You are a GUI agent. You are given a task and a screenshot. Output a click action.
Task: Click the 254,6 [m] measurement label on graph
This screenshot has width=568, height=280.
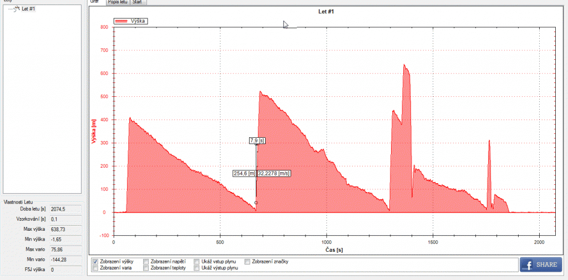pyautogui.click(x=245, y=173)
